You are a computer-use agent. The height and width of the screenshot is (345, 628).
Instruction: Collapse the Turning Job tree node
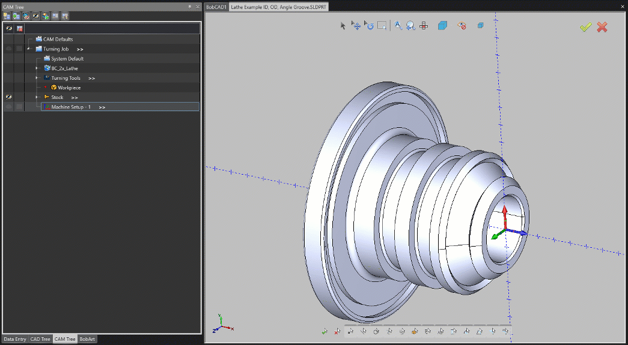click(x=29, y=49)
